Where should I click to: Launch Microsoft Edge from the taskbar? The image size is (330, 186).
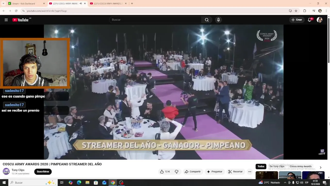click(x=79, y=183)
